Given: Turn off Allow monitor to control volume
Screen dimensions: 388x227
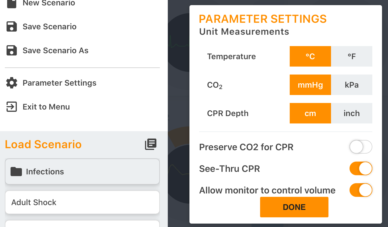Looking at the screenshot, I should 361,190.
